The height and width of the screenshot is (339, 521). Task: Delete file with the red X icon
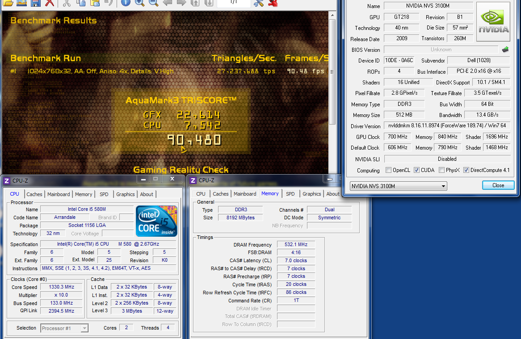click(50, 3)
